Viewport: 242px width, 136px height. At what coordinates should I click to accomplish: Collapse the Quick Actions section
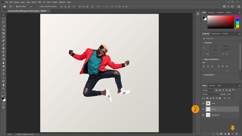(203, 75)
